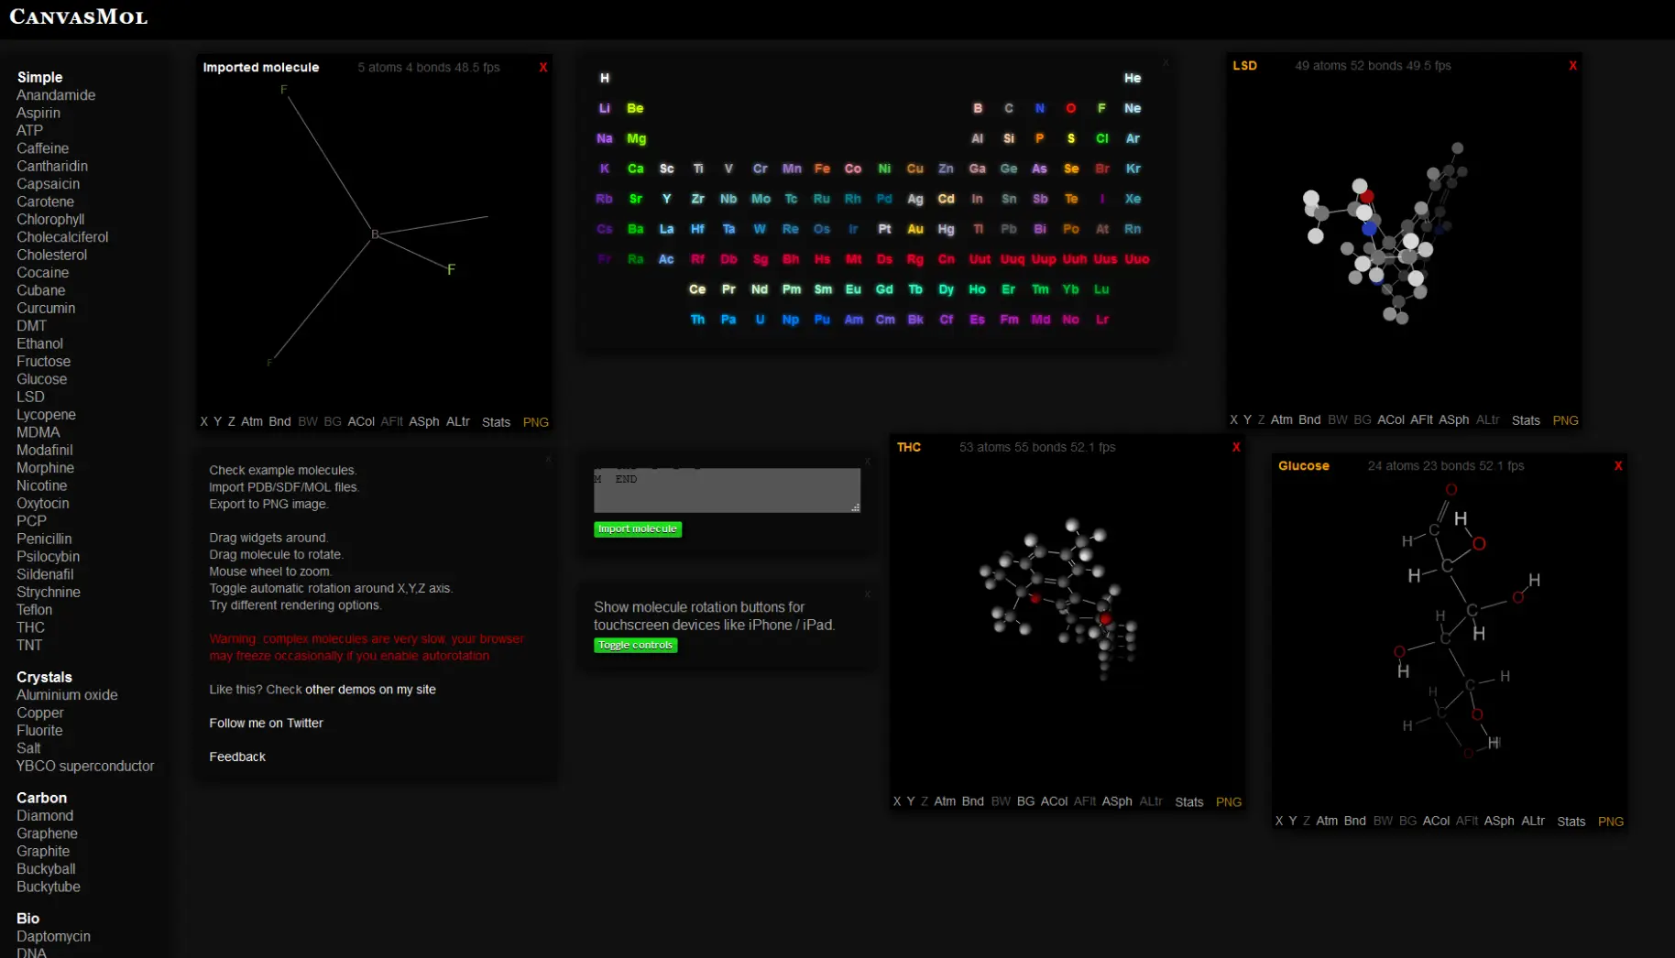Load Morphine from the molecule list
Image resolution: width=1675 pixels, height=958 pixels.
coord(45,468)
